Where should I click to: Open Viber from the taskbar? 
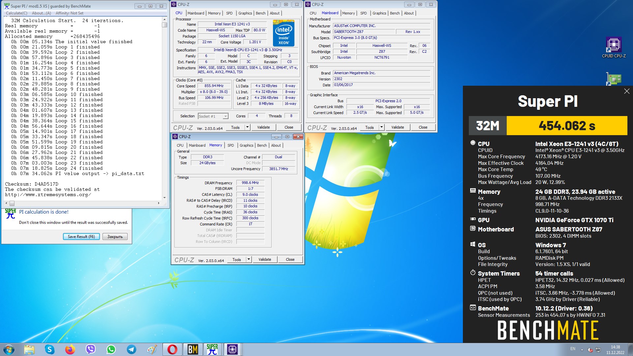(90, 349)
